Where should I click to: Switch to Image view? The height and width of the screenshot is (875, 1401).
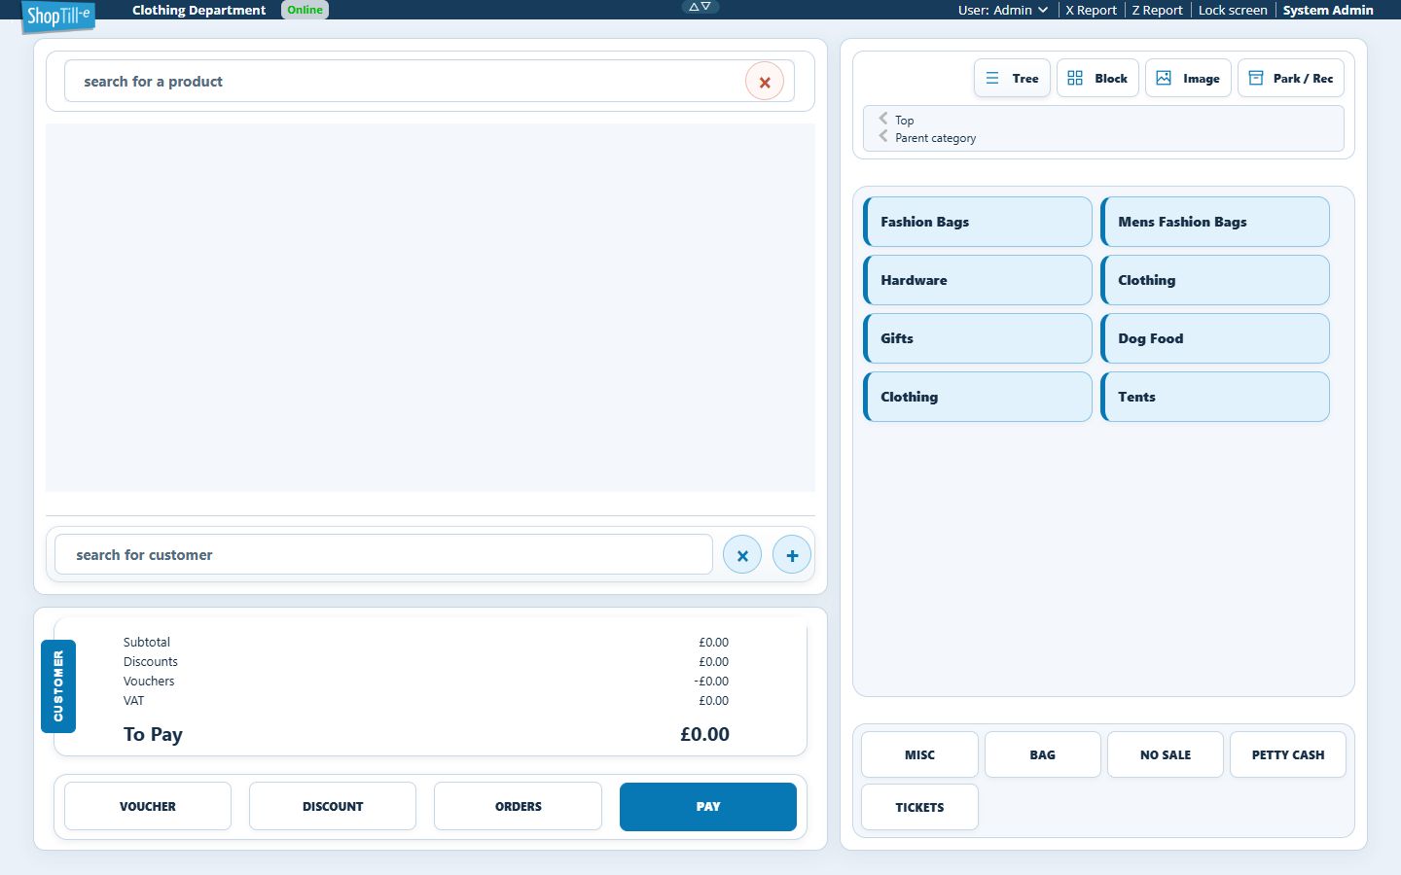[x=1188, y=79]
